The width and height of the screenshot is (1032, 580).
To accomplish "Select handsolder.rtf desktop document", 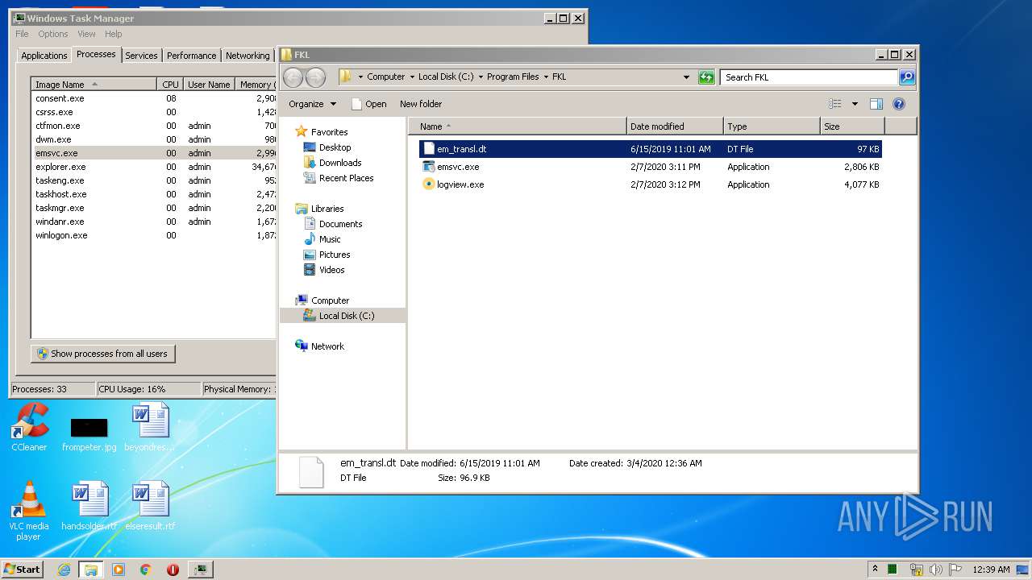I will point(89,506).
